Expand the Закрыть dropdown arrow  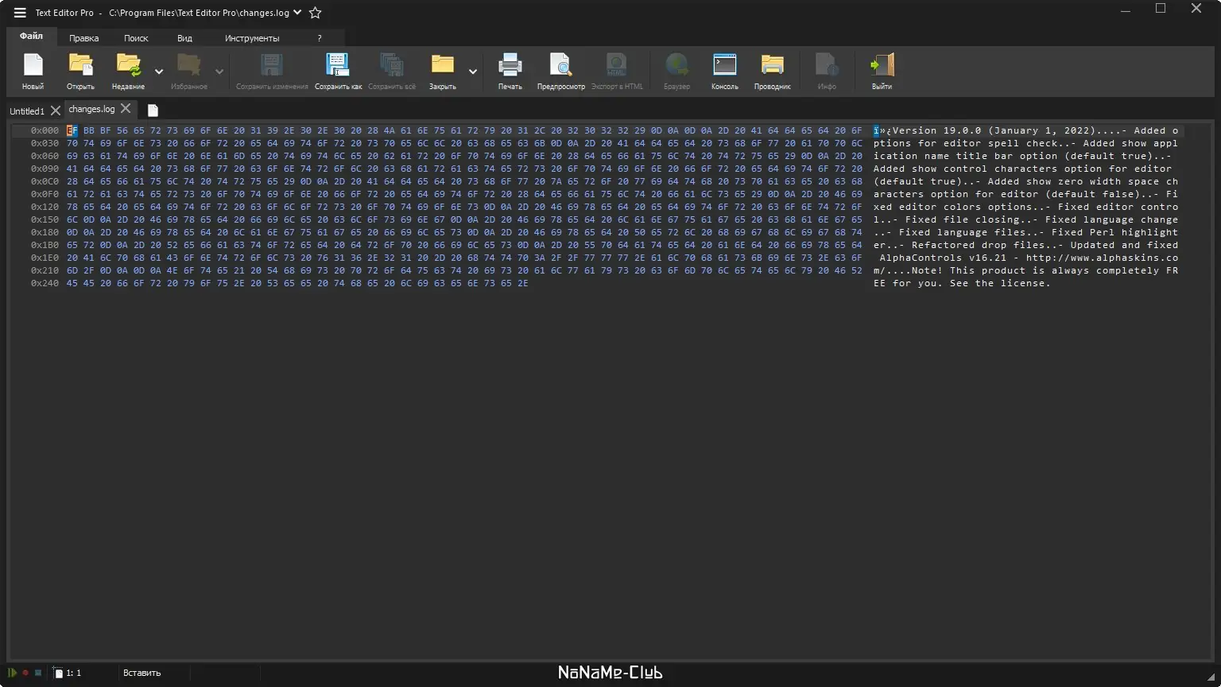(x=473, y=72)
